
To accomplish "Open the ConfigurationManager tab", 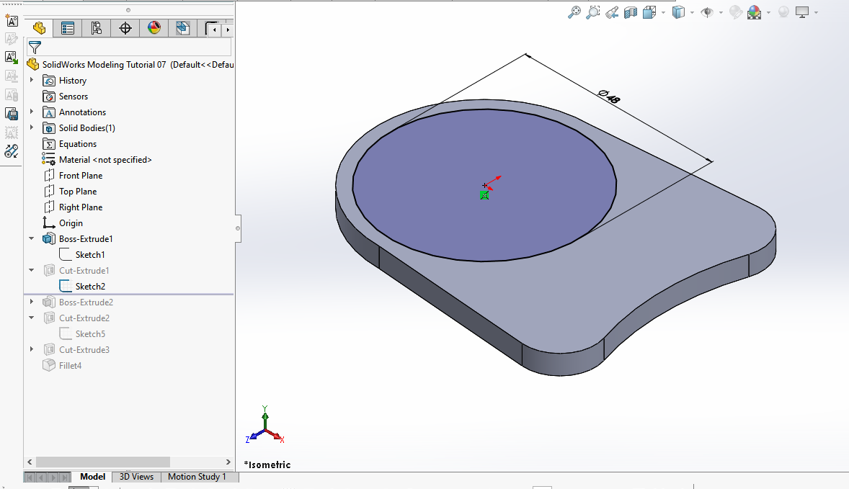I will click(x=96, y=28).
